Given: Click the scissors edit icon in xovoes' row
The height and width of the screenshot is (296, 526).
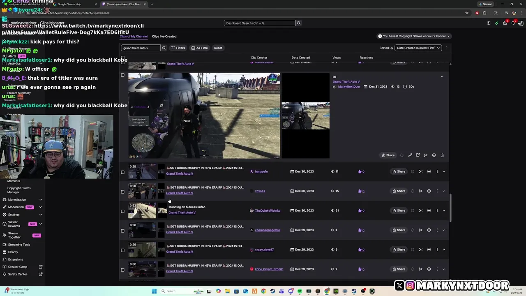Looking at the screenshot, I should (x=421, y=191).
